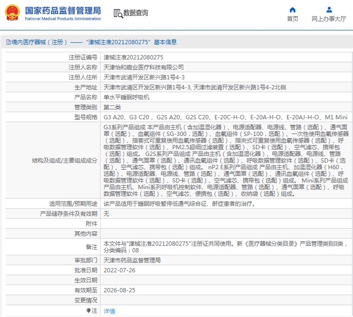Image resolution: width=353 pixels, height=317 pixels.
Task: Click the 附件 label
Action: 91,223
